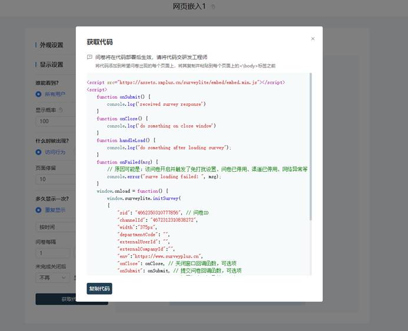Click the message icon beside 问卷将在代码部署后生效
This screenshot has width=408, height=331.
tap(89, 57)
